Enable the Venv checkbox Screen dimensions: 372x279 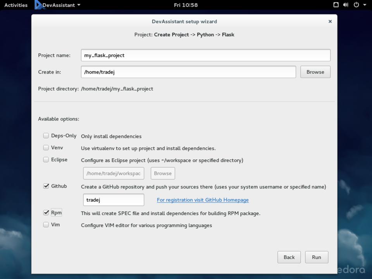coord(46,148)
